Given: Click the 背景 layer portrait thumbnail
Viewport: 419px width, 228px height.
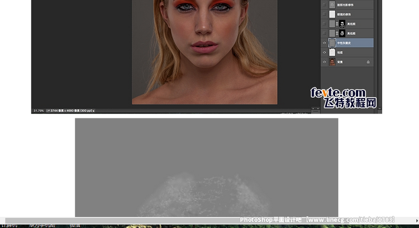Looking at the screenshot, I should tap(332, 62).
